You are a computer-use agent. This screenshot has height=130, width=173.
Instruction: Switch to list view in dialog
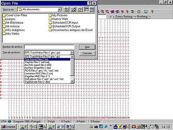pyautogui.click(x=87, y=9)
